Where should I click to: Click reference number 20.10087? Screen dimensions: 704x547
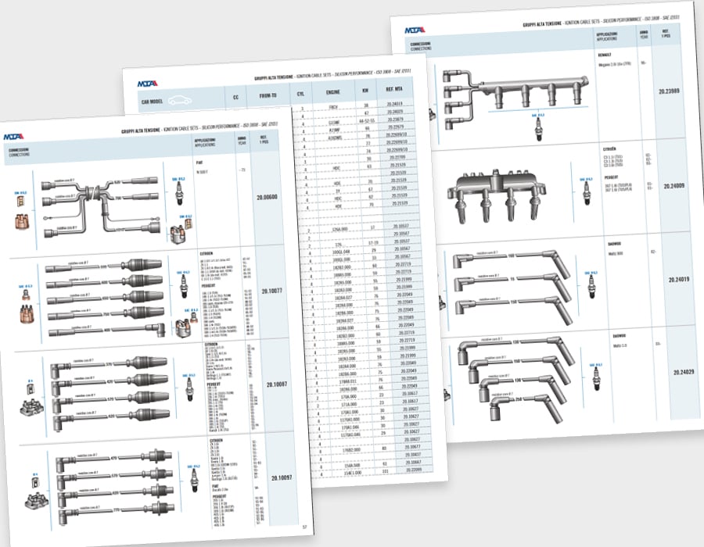(277, 384)
